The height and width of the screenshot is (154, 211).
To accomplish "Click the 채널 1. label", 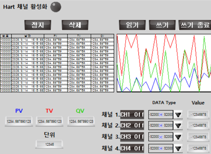I will coord(111,115).
